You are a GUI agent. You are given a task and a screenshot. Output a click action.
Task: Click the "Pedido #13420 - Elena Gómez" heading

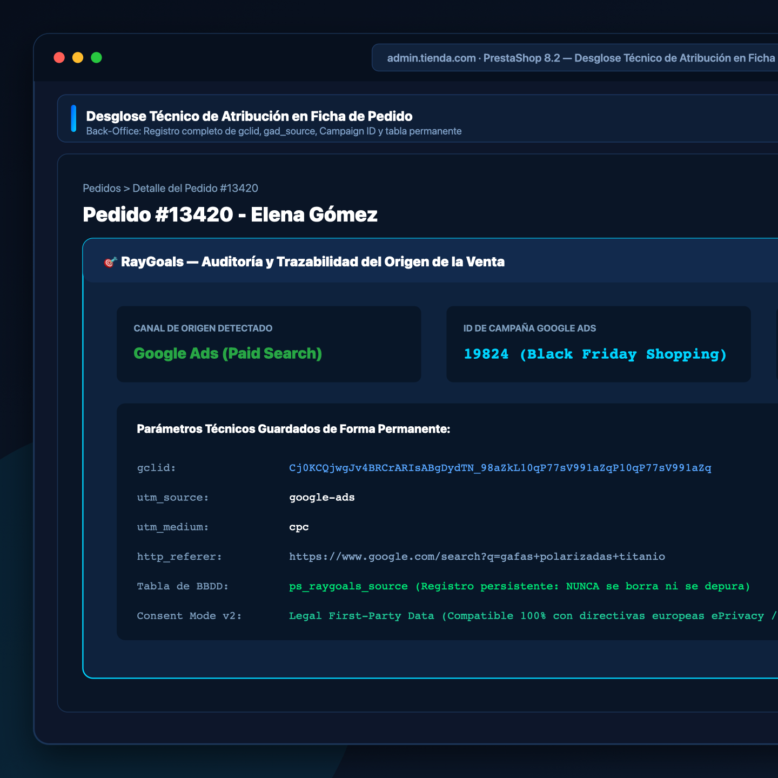pyautogui.click(x=230, y=214)
